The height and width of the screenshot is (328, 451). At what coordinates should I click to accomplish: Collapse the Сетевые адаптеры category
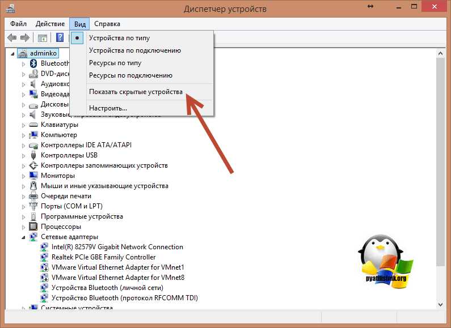23,237
